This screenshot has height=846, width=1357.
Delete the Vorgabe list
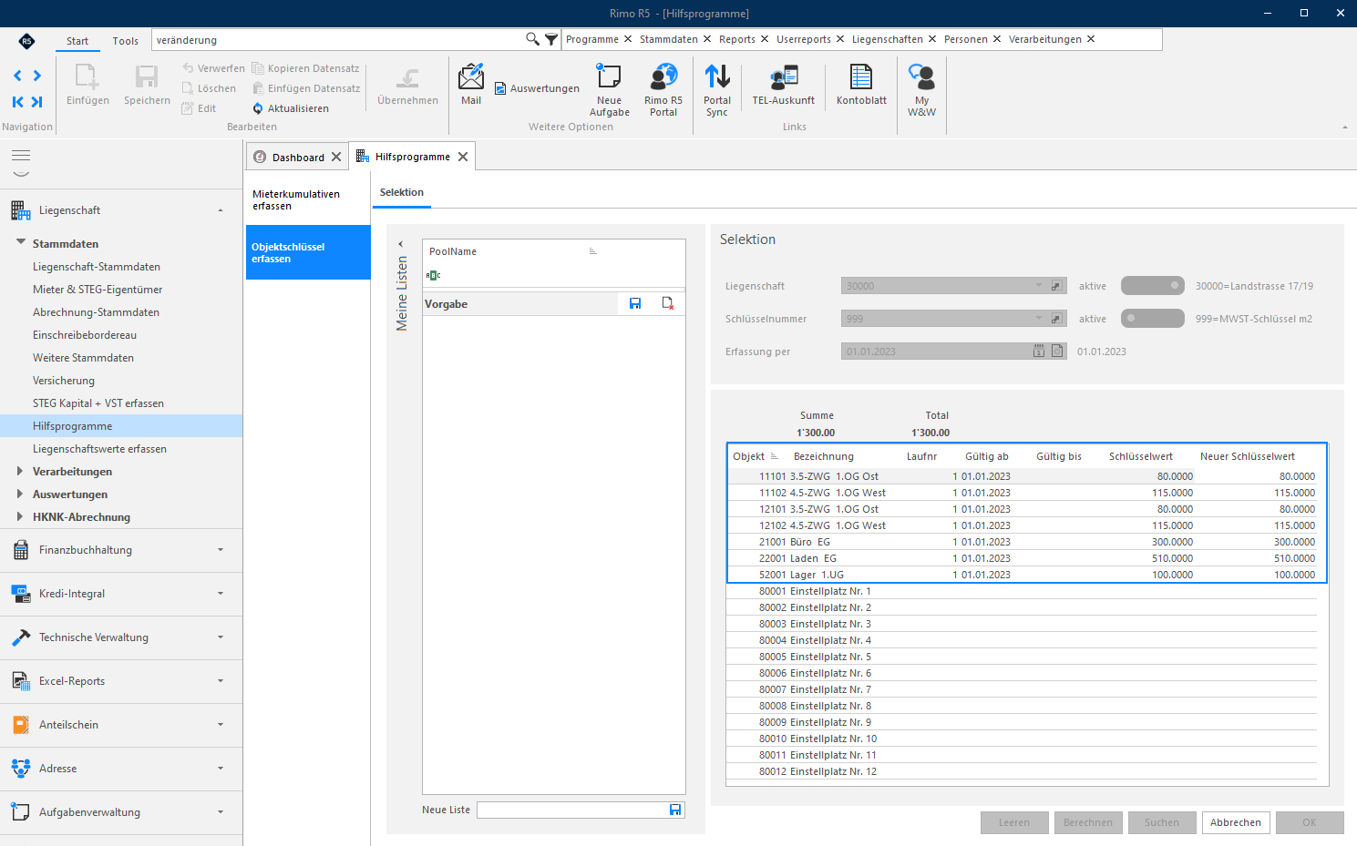coord(668,303)
